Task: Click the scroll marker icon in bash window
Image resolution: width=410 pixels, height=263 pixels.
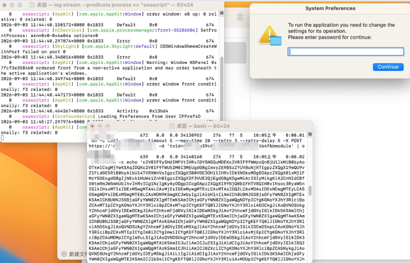Action: [310, 135]
